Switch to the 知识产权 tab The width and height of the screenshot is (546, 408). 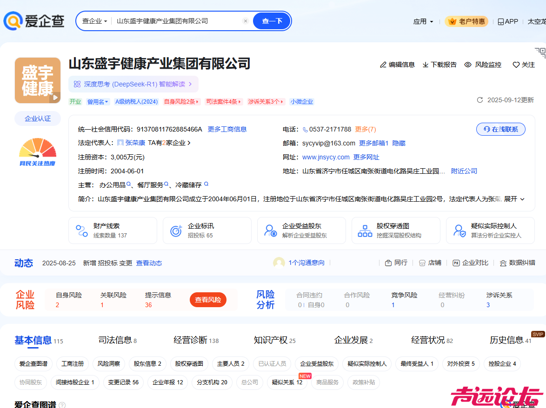coord(274,340)
